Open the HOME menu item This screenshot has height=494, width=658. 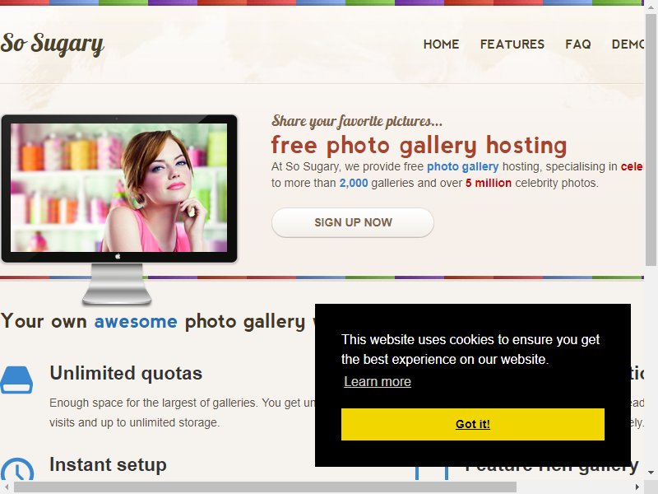[x=441, y=44]
